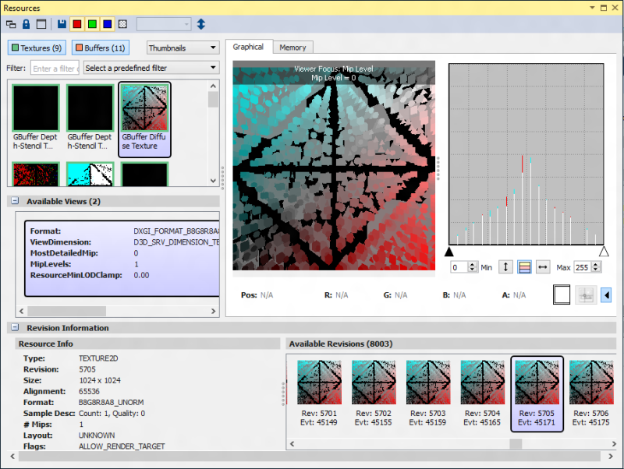Click the save icon in the toolbar
This screenshot has height=469, width=624.
61,24
